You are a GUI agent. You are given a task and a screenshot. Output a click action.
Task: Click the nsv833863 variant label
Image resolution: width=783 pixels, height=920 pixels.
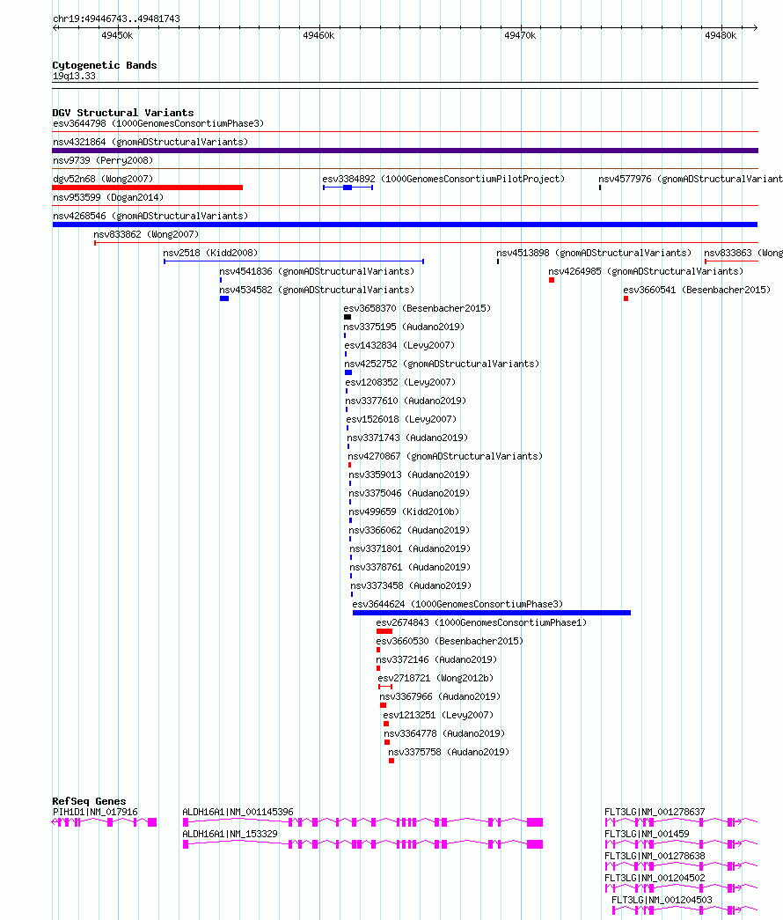click(743, 253)
